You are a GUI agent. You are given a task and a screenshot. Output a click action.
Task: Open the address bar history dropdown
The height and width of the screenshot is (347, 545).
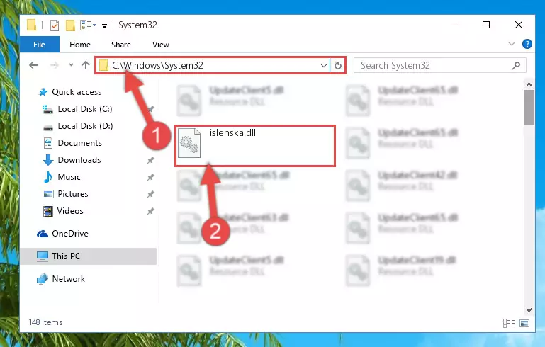click(x=324, y=65)
